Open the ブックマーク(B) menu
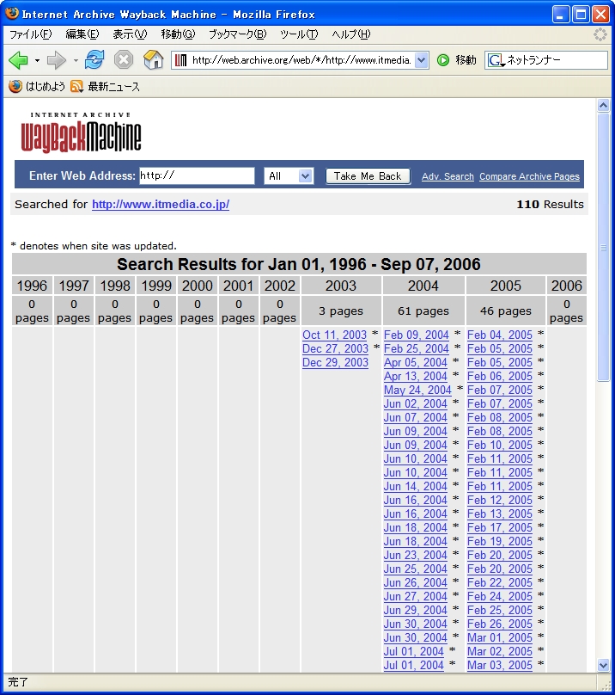The image size is (615, 695). pyautogui.click(x=237, y=34)
